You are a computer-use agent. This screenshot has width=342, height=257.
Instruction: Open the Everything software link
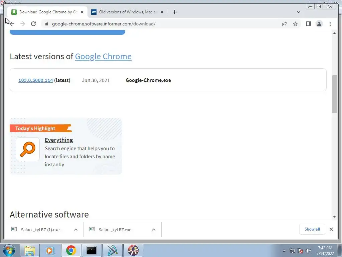59,140
